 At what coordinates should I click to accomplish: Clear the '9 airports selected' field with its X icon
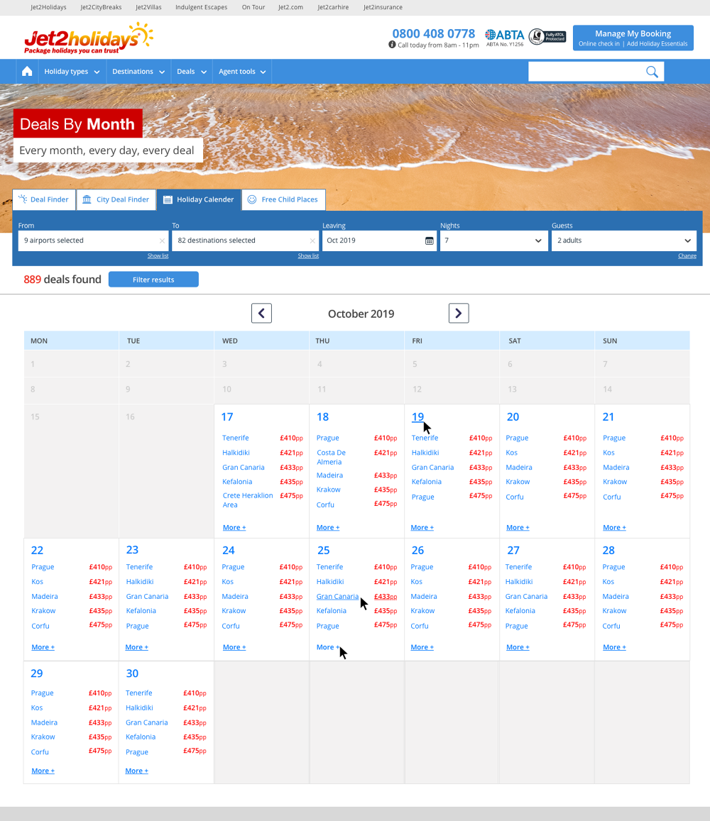click(162, 241)
